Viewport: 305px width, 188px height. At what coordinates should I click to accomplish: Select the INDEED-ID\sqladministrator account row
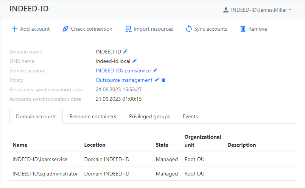pyautogui.click(x=45, y=174)
